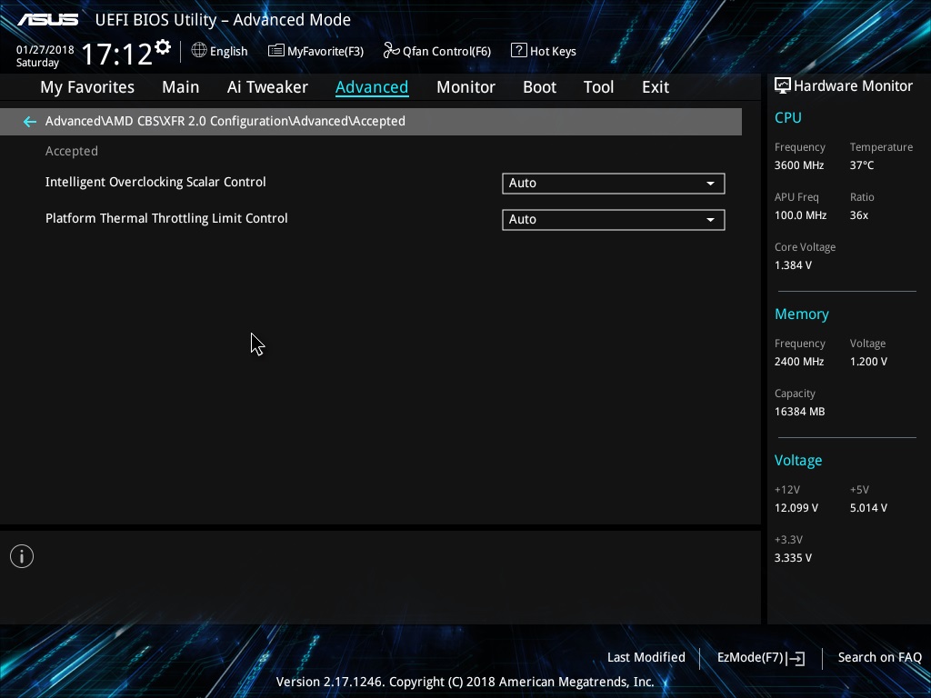The image size is (931, 698).
Task: Click the info circle icon
Action: click(22, 556)
